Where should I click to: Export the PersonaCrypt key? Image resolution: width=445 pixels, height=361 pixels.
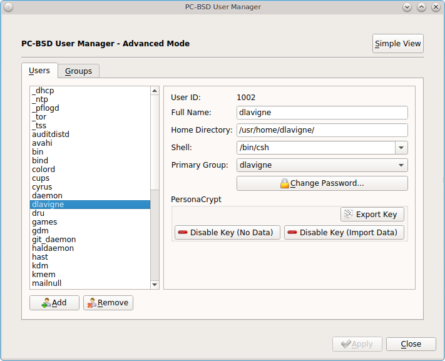click(x=372, y=214)
